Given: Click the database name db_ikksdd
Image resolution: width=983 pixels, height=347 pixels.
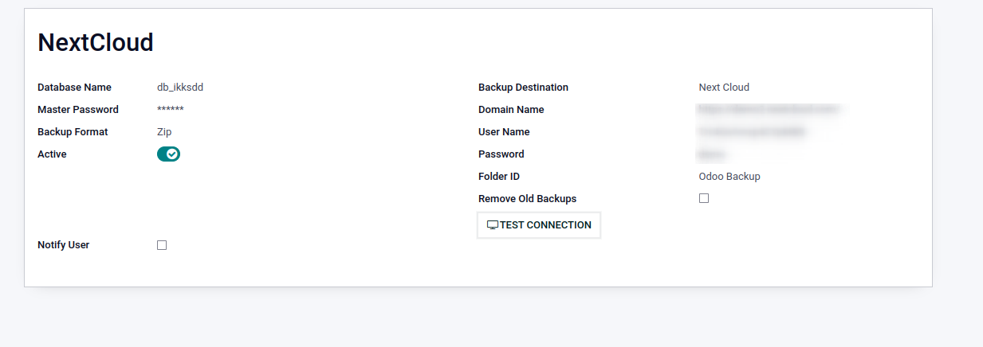Looking at the screenshot, I should [186, 88].
